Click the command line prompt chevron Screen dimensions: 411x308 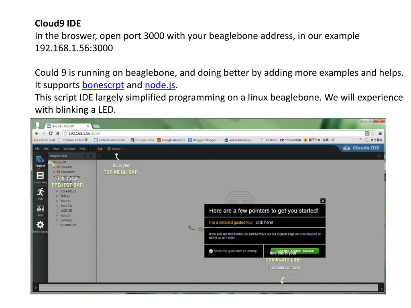tap(36, 288)
